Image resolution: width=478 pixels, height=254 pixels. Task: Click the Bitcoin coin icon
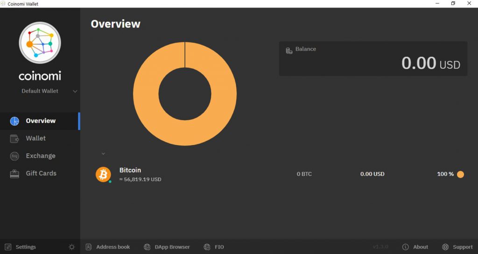[x=103, y=175]
